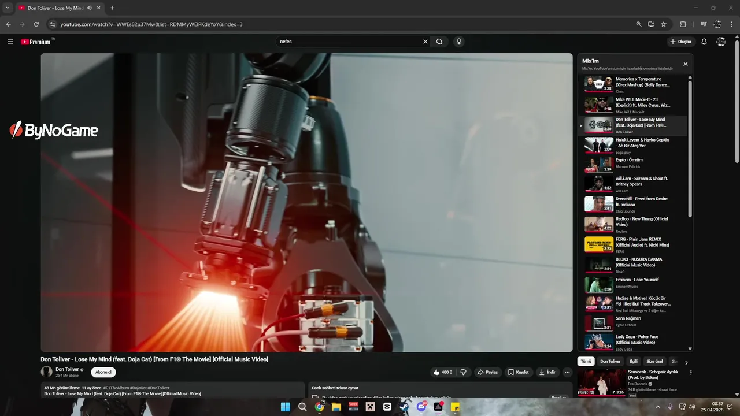This screenshot has height=416, width=740.
Task: Play Haluk Levent - Ah Bir Ateş Ver
Action: click(x=632, y=145)
